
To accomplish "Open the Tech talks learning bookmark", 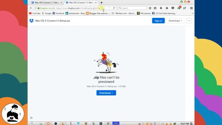I will pos(164,13).
